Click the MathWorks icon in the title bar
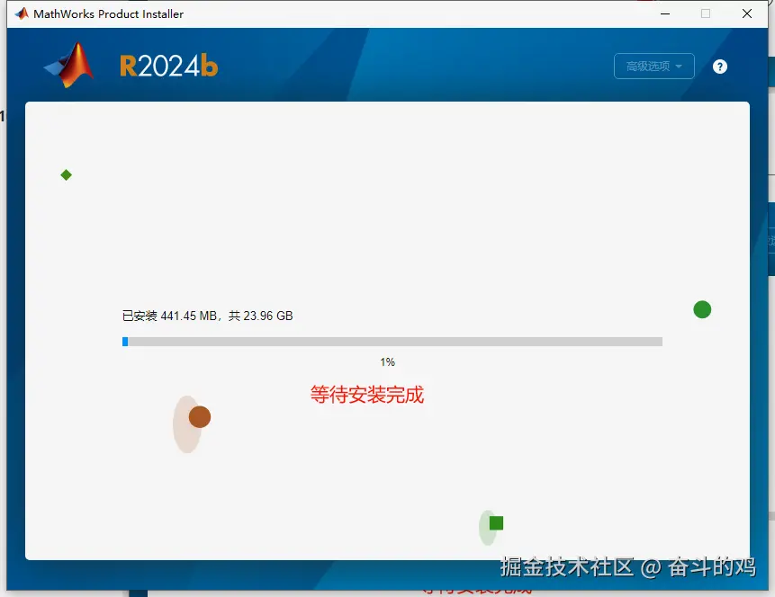 [x=22, y=13]
